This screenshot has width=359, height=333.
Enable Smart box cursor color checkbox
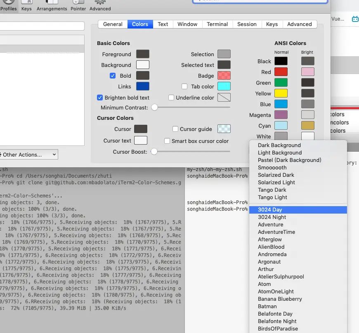167,141
